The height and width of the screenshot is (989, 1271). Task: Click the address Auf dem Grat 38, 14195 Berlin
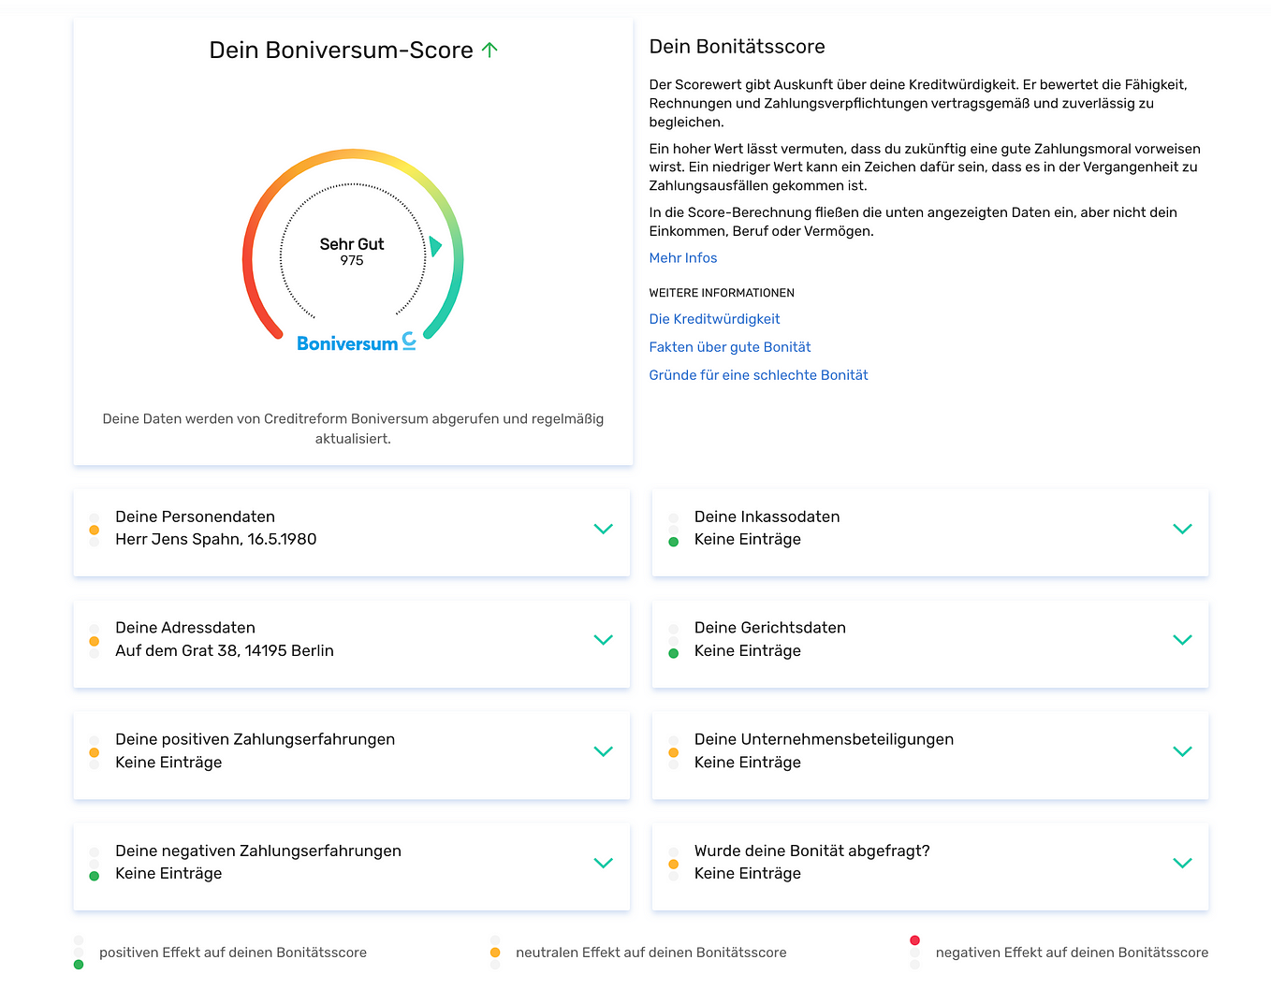click(225, 650)
